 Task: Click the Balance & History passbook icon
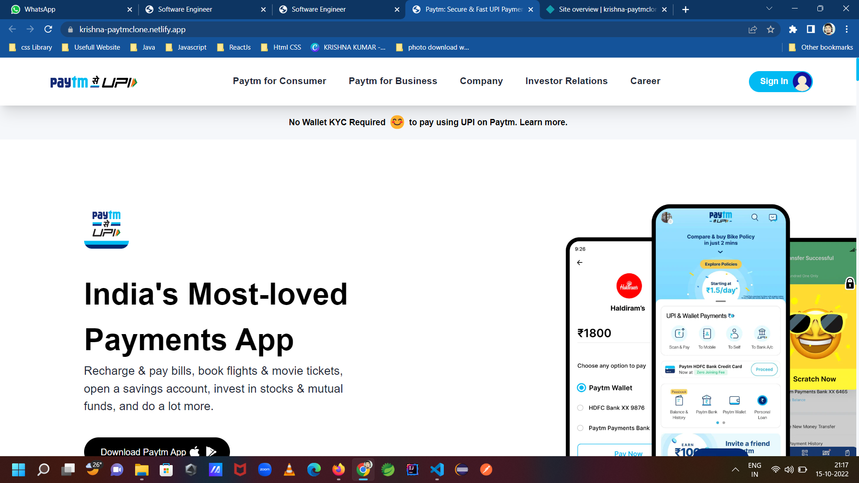[x=679, y=400]
